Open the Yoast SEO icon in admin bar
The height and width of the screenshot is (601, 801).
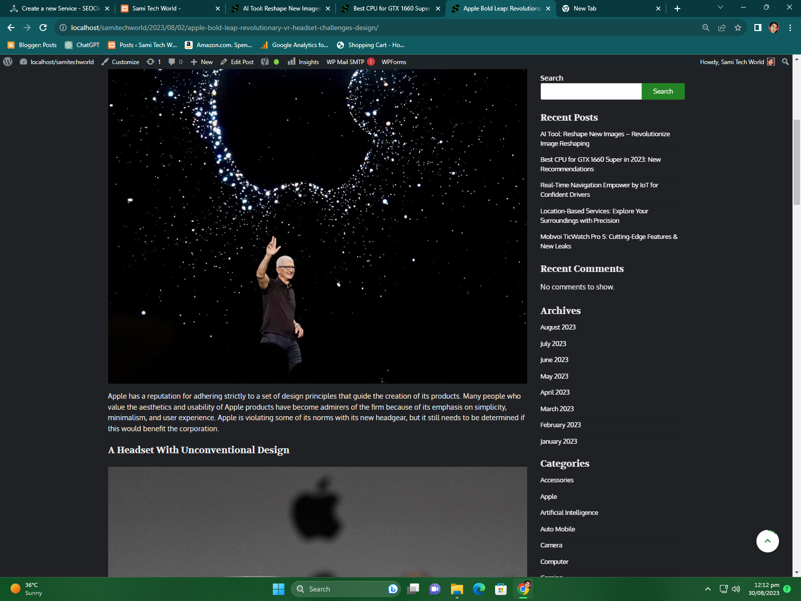pyautogui.click(x=265, y=62)
